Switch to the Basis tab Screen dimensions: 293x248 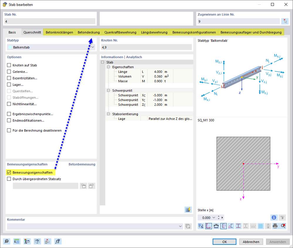(x=12, y=32)
